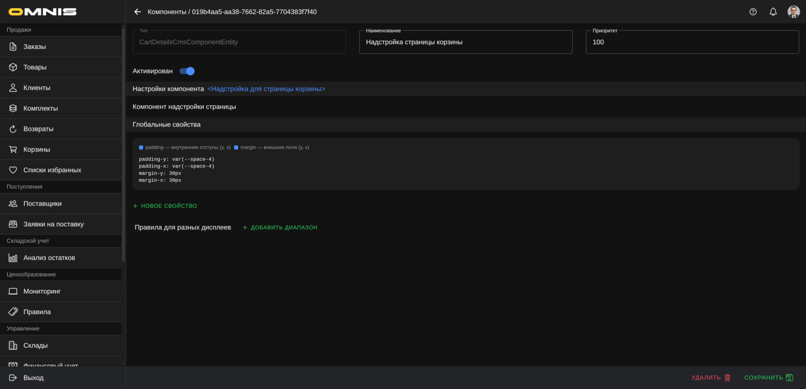This screenshot has height=389, width=806.
Task: Follow the Надстройка для страницы корзины link
Action: click(266, 89)
